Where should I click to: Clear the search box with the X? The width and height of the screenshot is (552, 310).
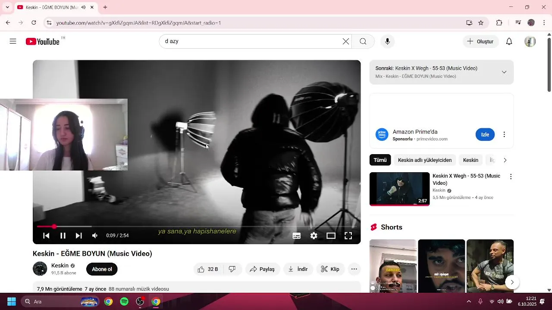click(x=346, y=41)
